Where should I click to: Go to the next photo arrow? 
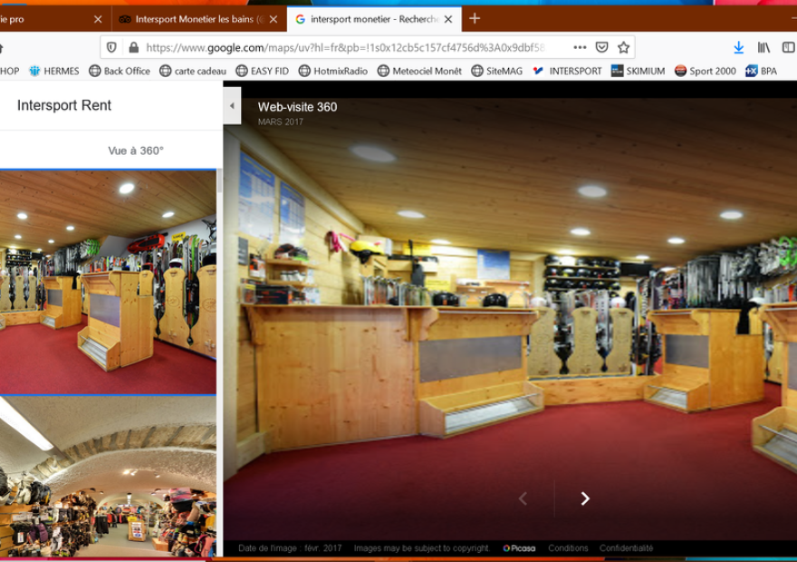(x=586, y=499)
